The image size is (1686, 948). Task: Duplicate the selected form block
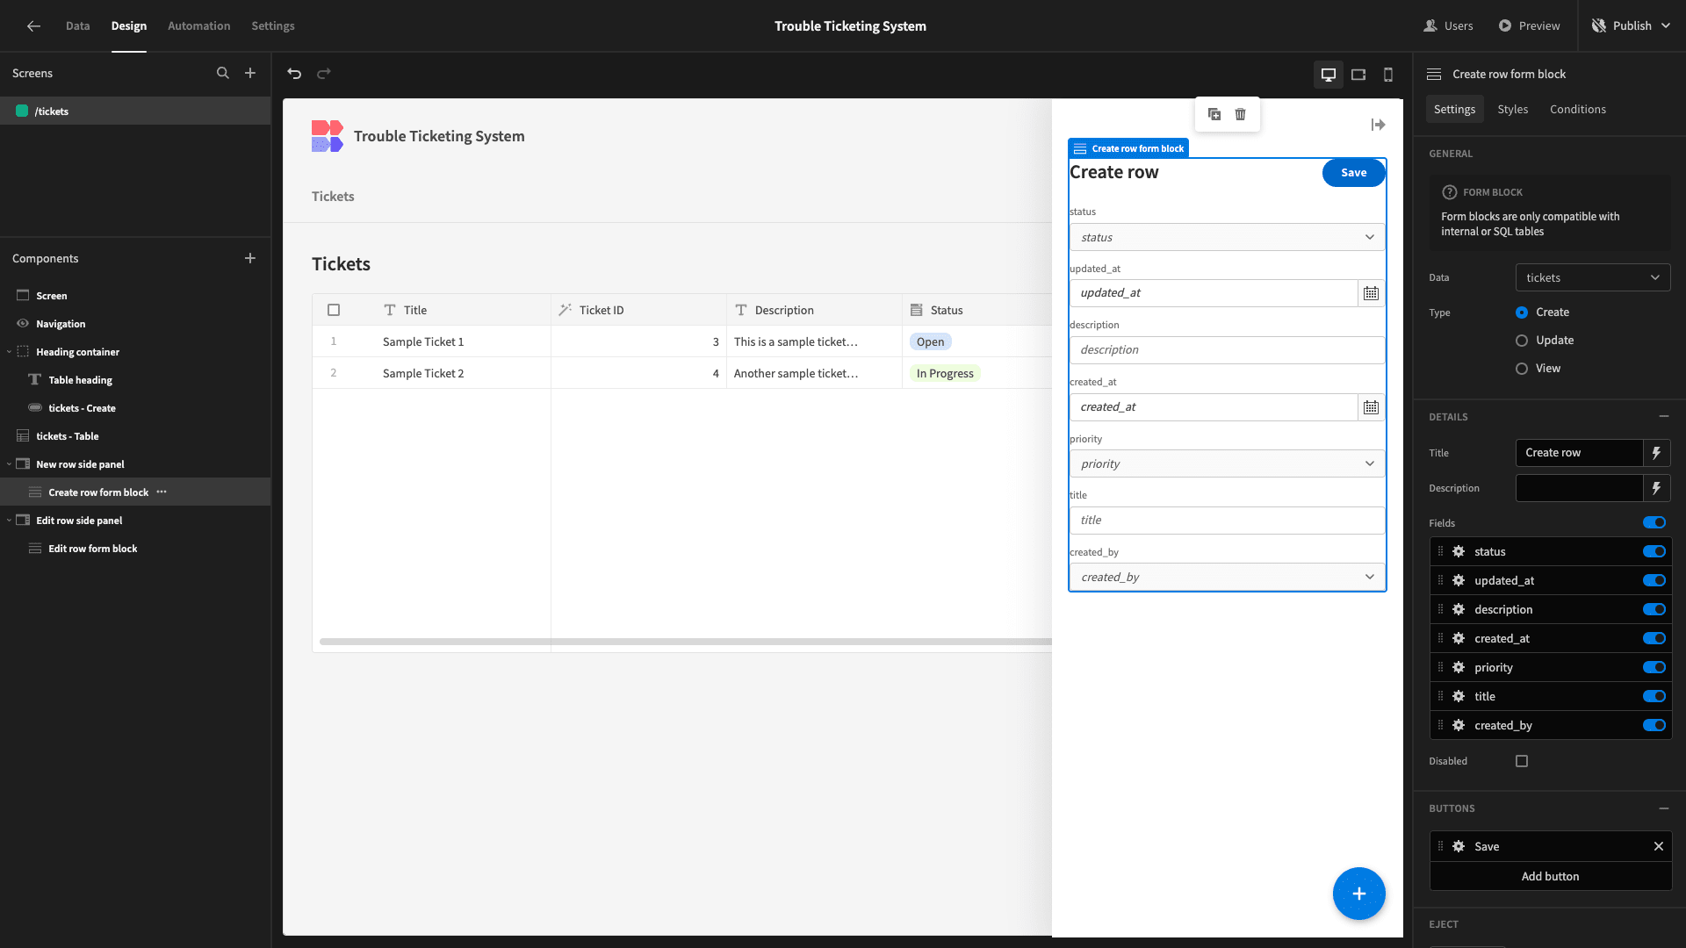point(1214,114)
